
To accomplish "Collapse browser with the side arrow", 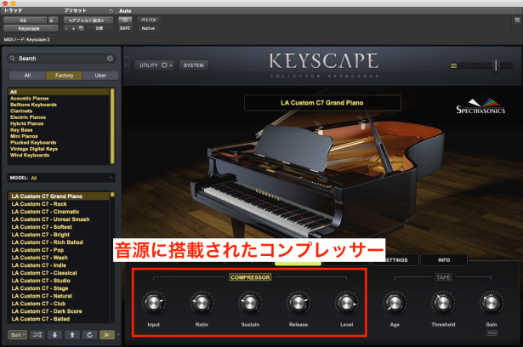I will point(126,65).
